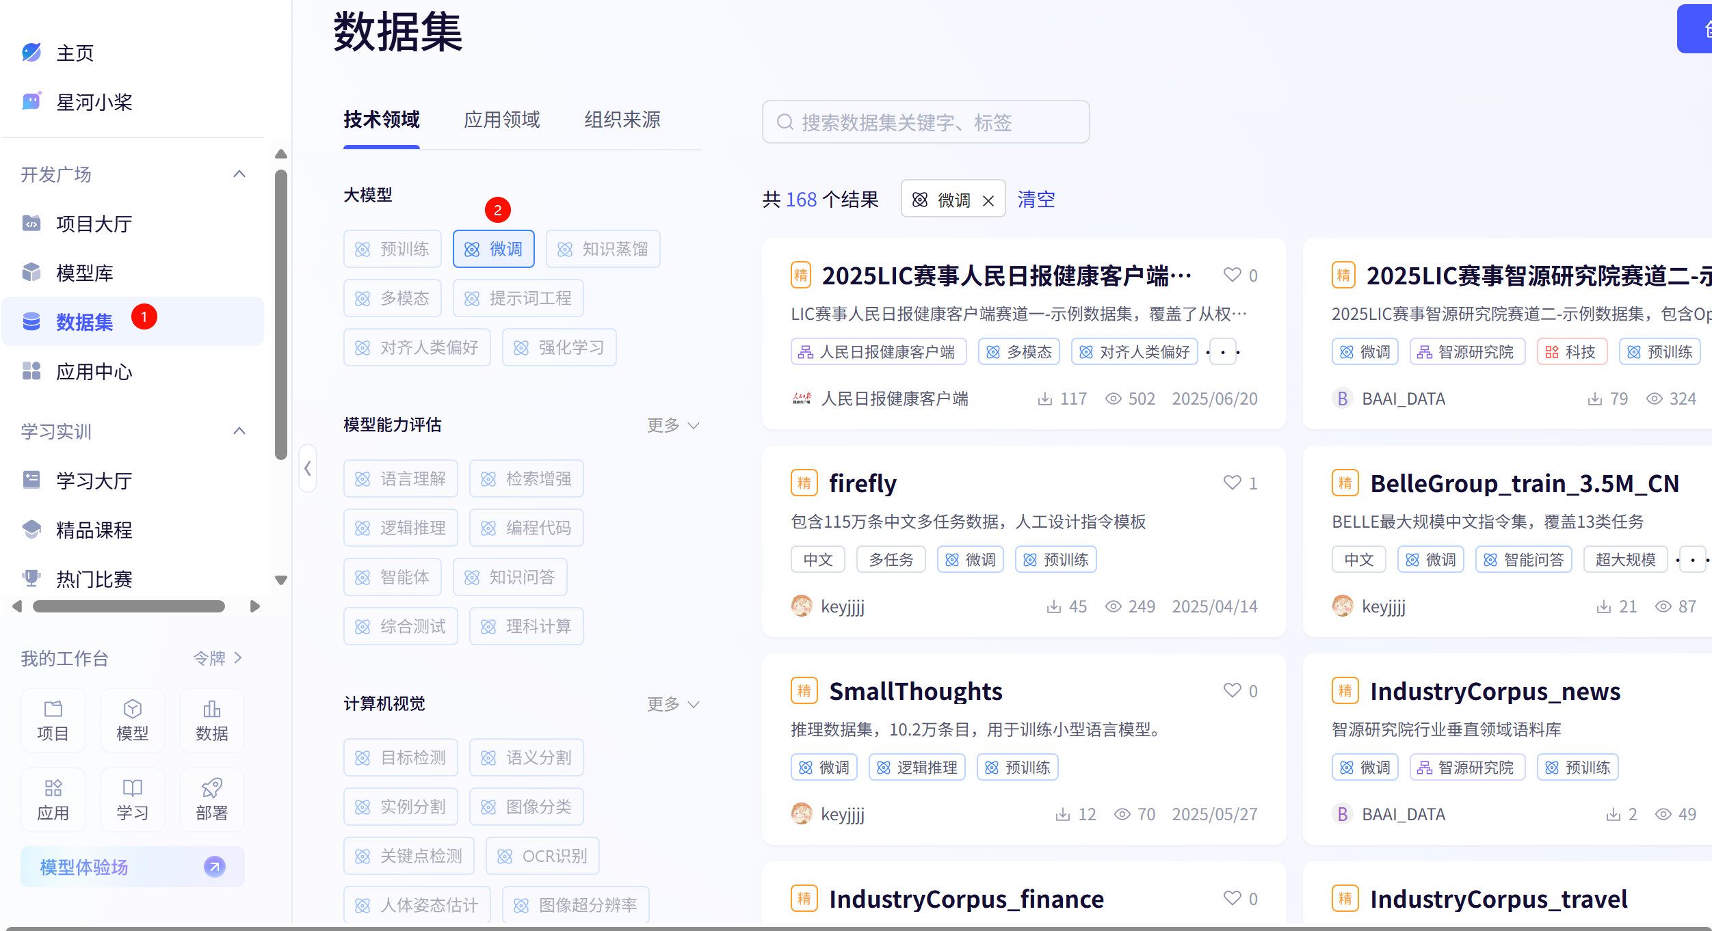Toggle the 语言理解 filter tag
The height and width of the screenshot is (931, 1712).
401,478
